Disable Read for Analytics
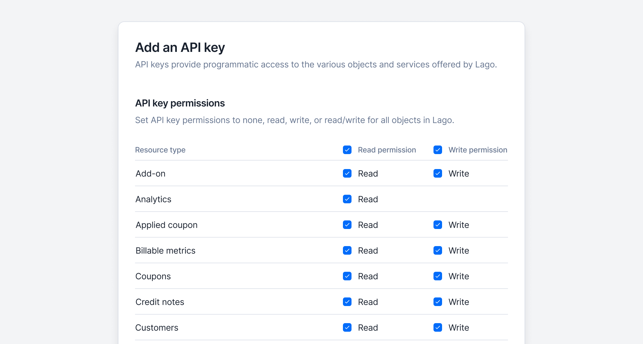Screen dimensions: 643x344 (347, 199)
